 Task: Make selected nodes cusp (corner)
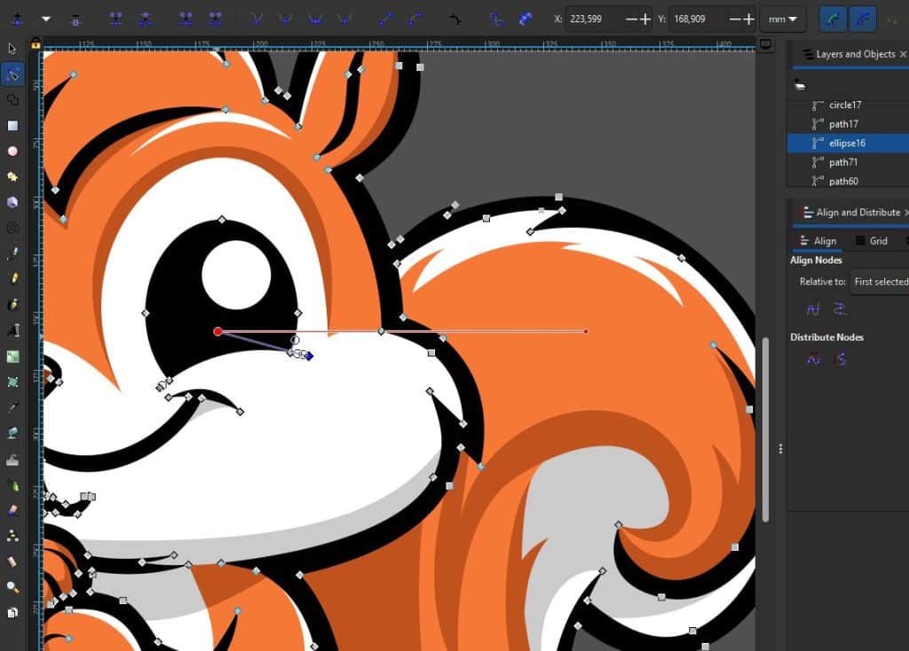tap(257, 20)
